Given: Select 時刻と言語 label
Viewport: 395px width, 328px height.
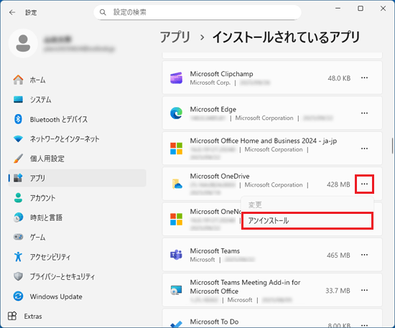Looking at the screenshot, I should (x=46, y=217).
